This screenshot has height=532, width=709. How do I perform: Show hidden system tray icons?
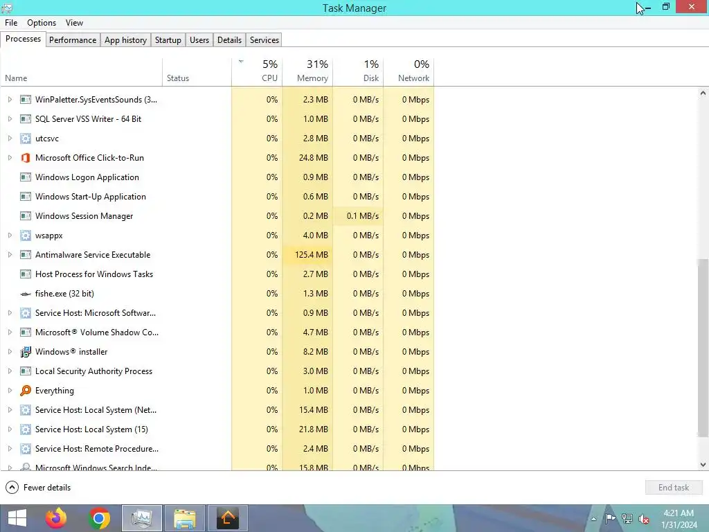click(593, 519)
